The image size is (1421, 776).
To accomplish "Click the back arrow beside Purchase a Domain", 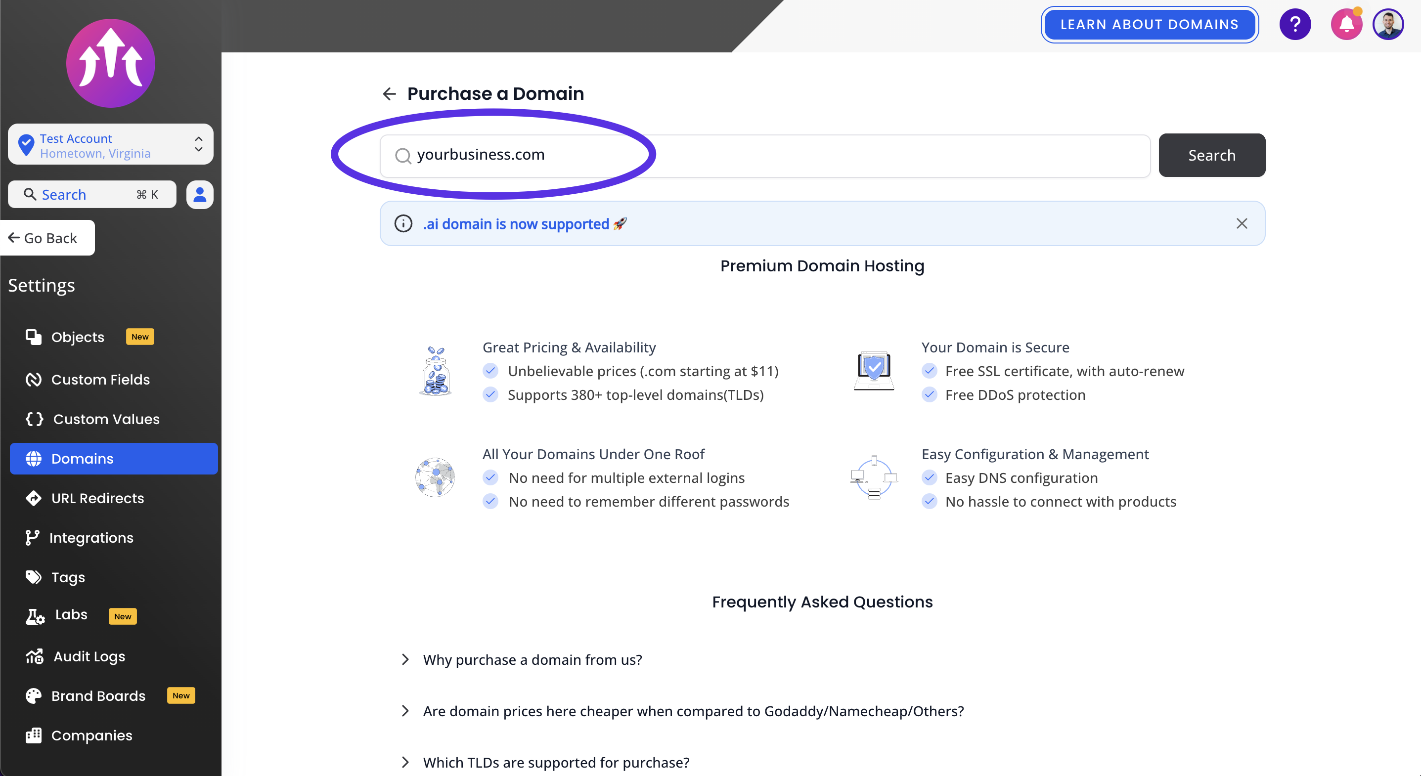I will tap(390, 94).
